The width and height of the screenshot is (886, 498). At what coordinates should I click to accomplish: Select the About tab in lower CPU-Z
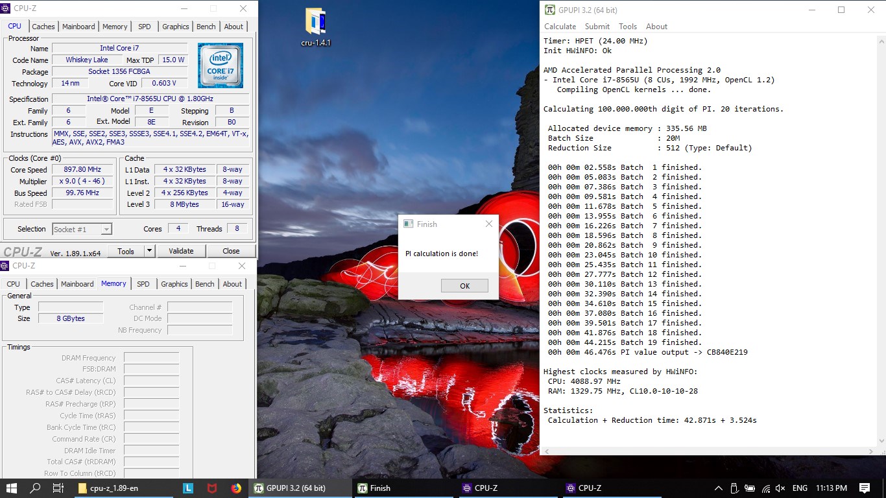pyautogui.click(x=232, y=284)
